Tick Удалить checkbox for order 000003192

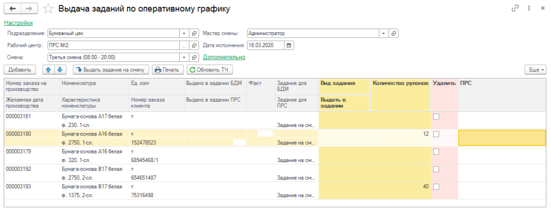point(436,169)
